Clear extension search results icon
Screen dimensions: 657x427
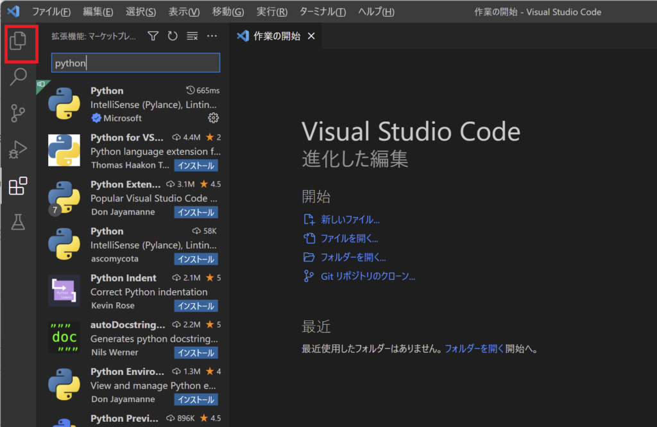pos(192,36)
